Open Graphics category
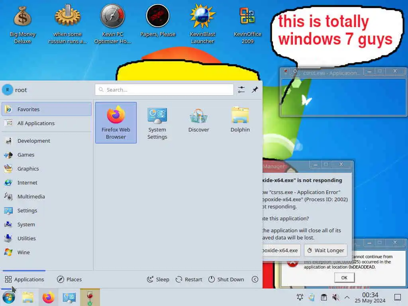Viewport: 408px width, 306px height. (x=47, y=169)
